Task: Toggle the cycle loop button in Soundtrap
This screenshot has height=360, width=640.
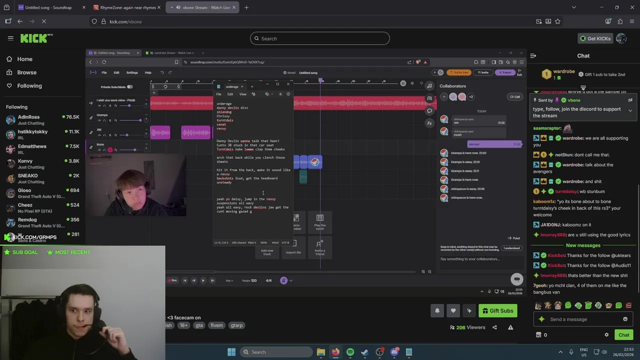Action: (165, 86)
